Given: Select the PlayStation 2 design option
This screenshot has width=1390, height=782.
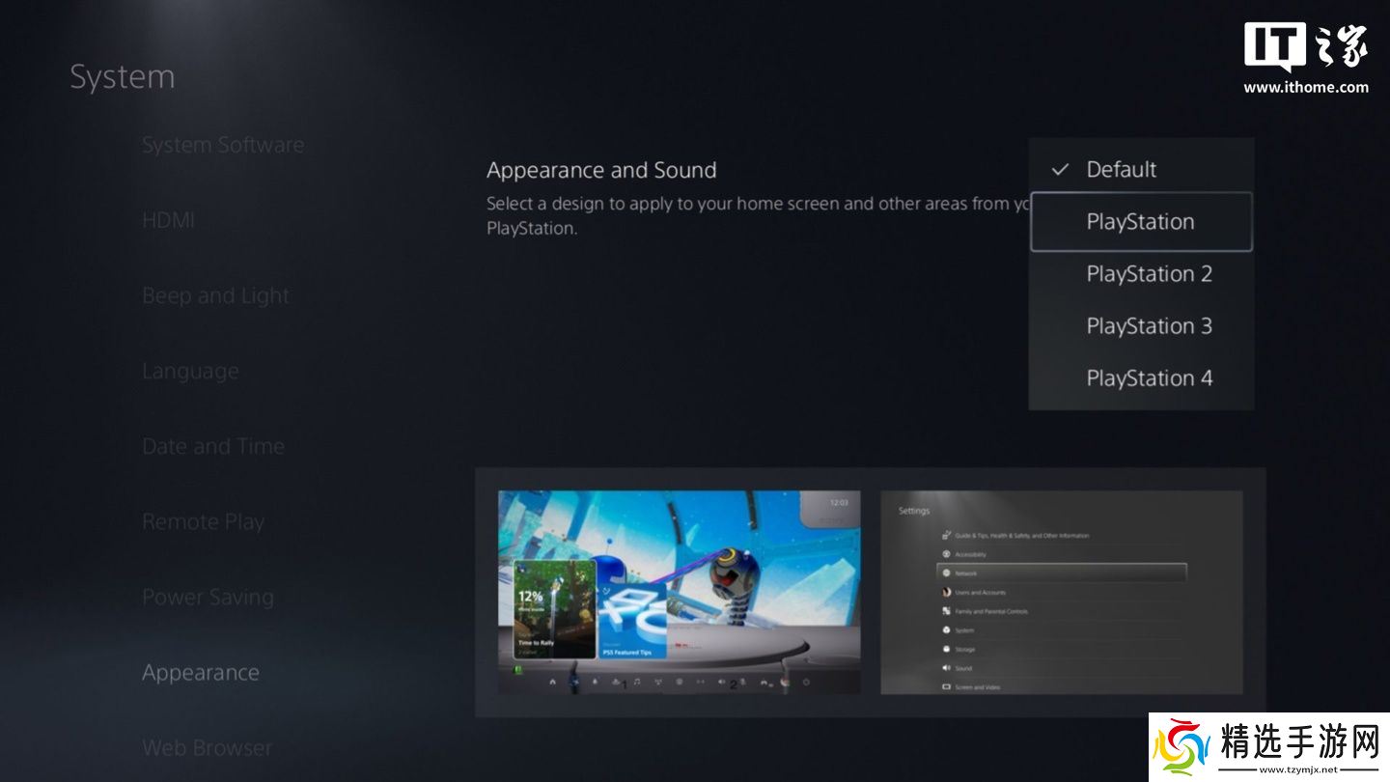Looking at the screenshot, I should tap(1149, 274).
